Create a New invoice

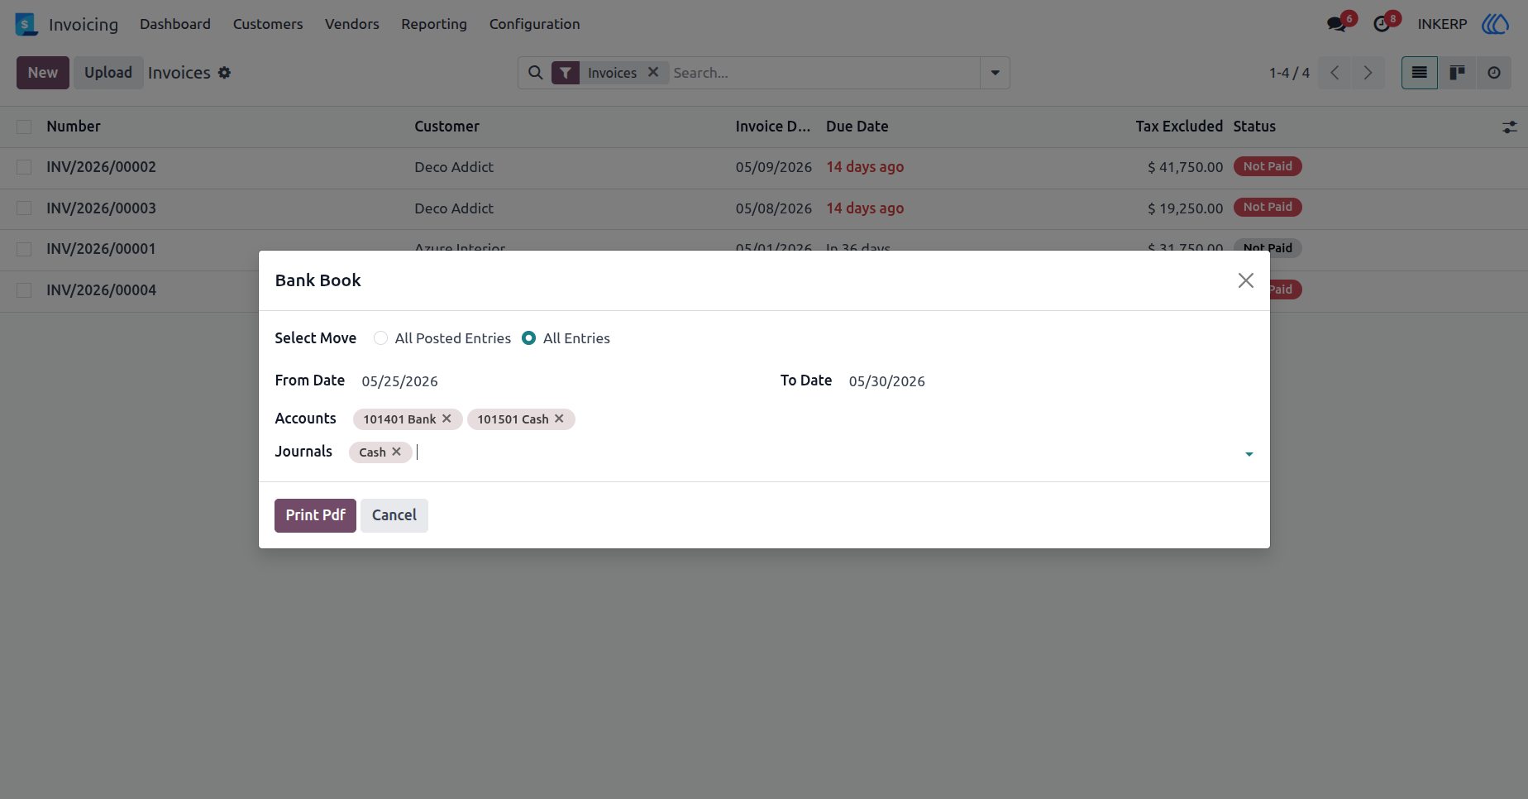tap(43, 73)
